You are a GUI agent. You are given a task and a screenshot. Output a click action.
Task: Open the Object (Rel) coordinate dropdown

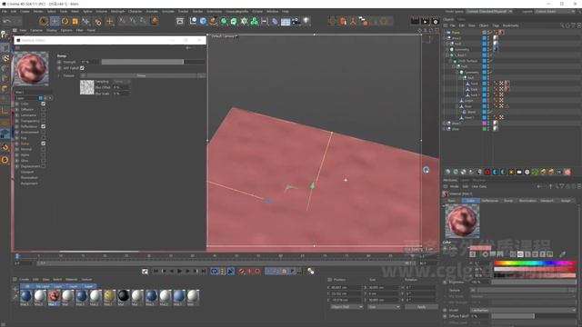[346, 307]
